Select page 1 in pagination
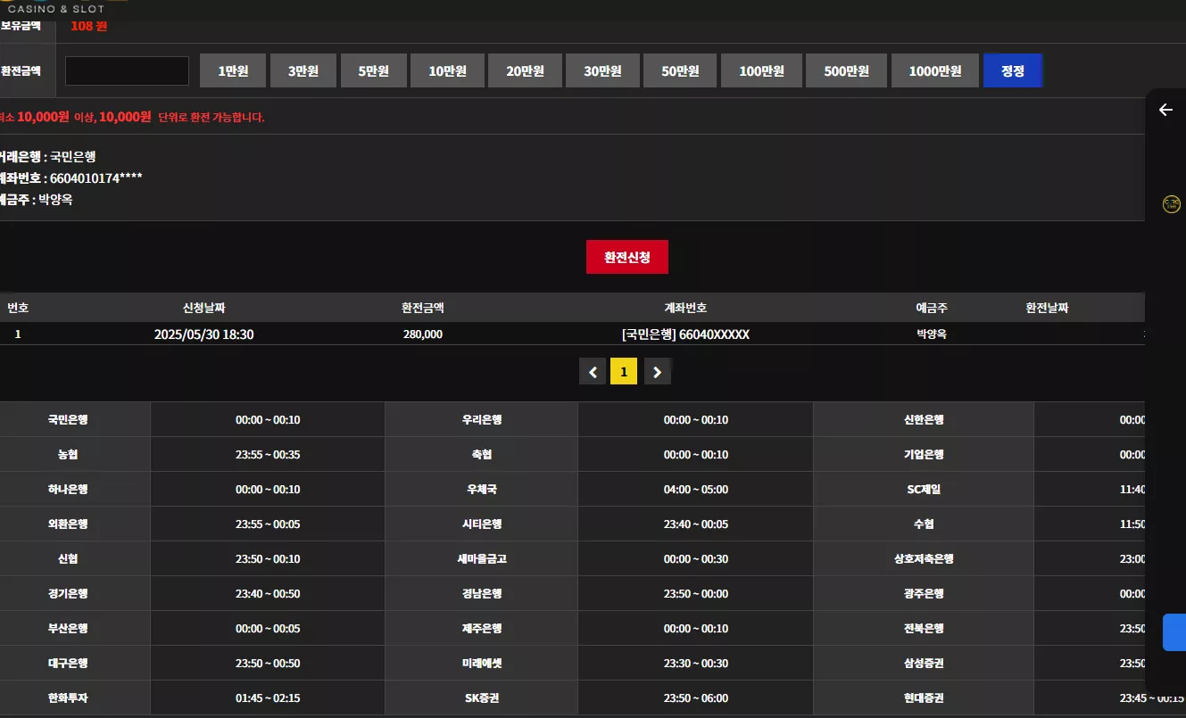 point(624,372)
